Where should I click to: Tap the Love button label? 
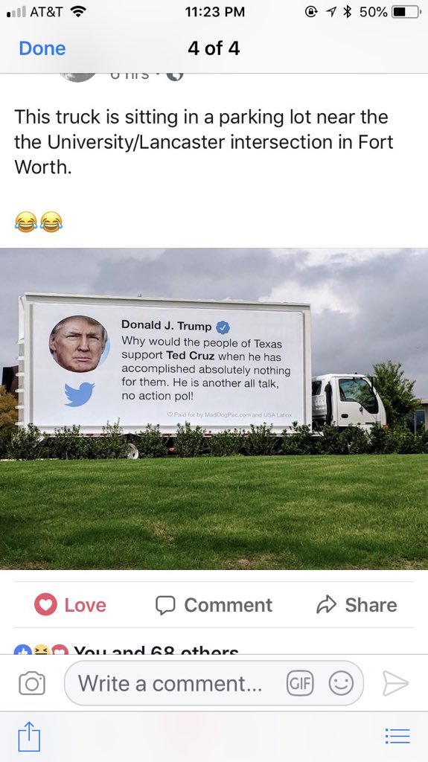85,605
